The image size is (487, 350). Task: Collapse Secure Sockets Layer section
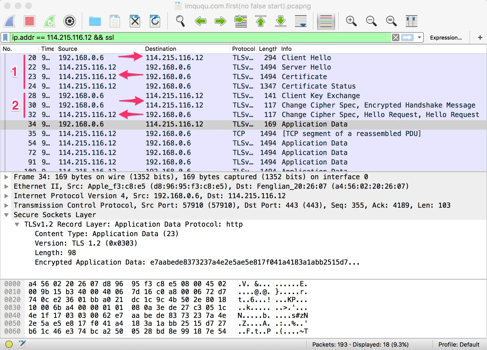click(6, 215)
